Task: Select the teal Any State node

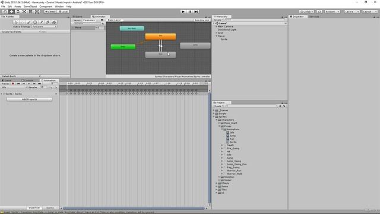Action: tap(132, 29)
